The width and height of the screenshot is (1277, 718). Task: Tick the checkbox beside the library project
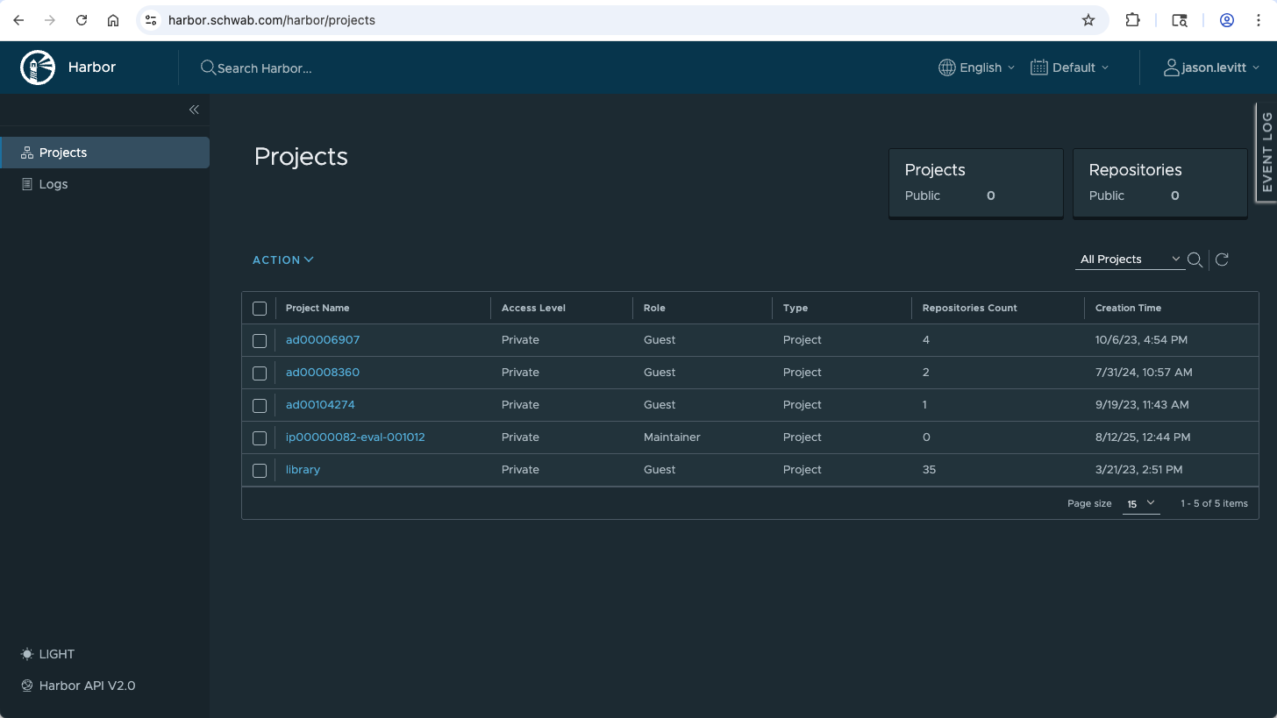click(260, 471)
